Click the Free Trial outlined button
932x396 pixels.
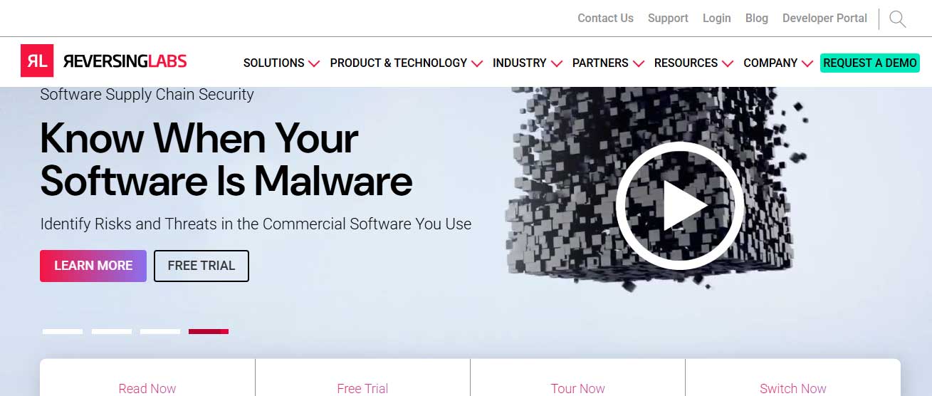pyautogui.click(x=201, y=266)
